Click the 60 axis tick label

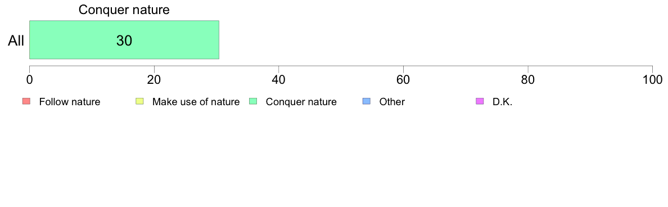pos(403,79)
